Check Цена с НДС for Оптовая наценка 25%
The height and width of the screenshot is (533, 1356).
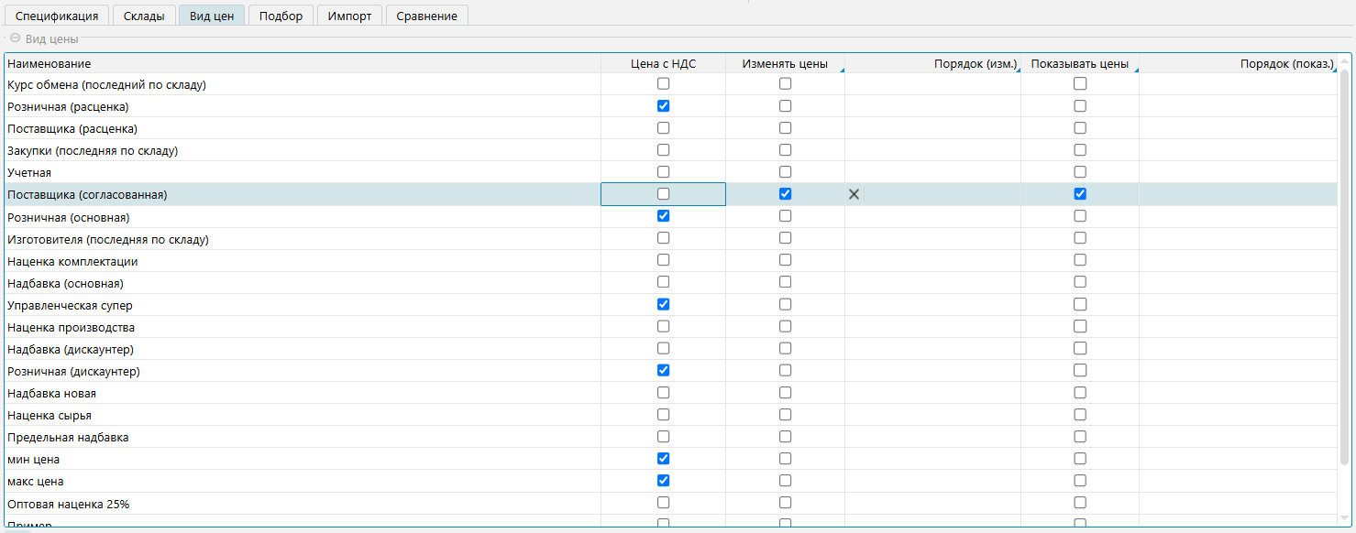click(x=664, y=502)
